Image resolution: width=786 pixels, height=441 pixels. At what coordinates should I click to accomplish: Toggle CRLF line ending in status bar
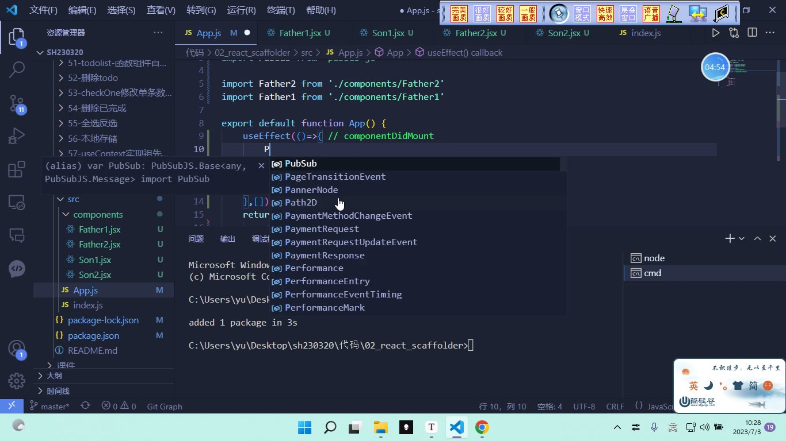pyautogui.click(x=615, y=407)
